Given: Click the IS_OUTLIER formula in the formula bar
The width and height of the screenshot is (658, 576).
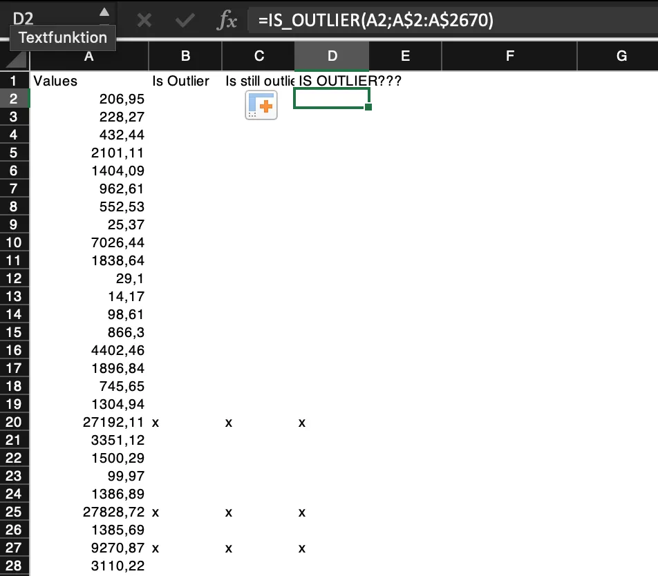Looking at the screenshot, I should [375, 21].
